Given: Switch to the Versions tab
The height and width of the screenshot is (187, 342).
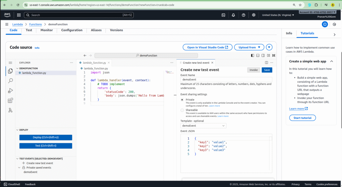Looking at the screenshot, I should tap(116, 30).
